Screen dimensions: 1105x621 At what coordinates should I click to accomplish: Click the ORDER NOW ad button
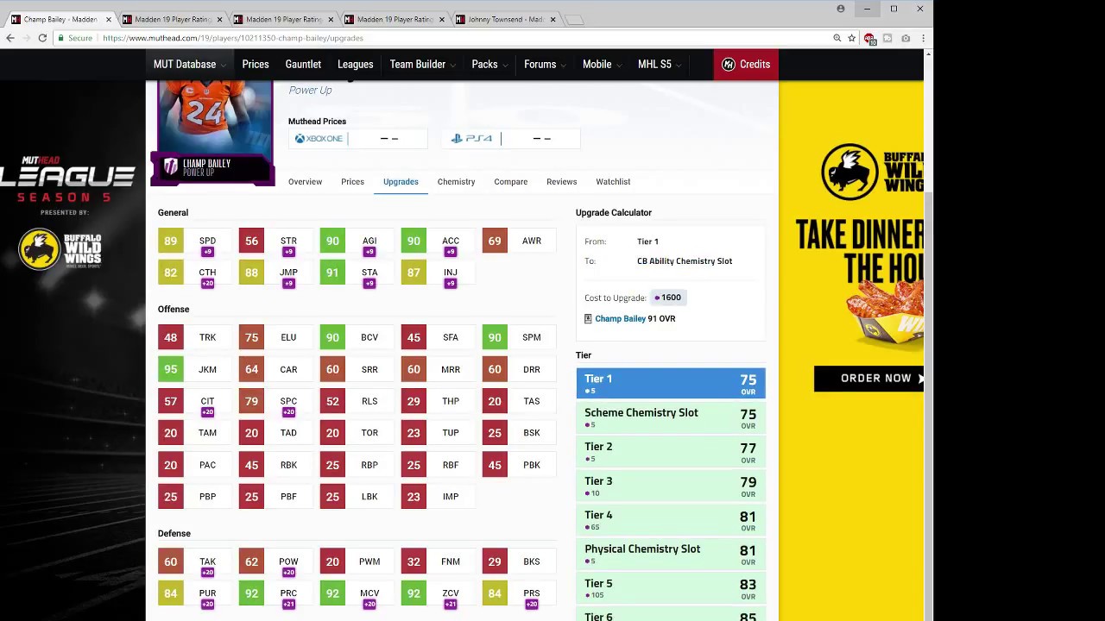pyautogui.click(x=868, y=378)
